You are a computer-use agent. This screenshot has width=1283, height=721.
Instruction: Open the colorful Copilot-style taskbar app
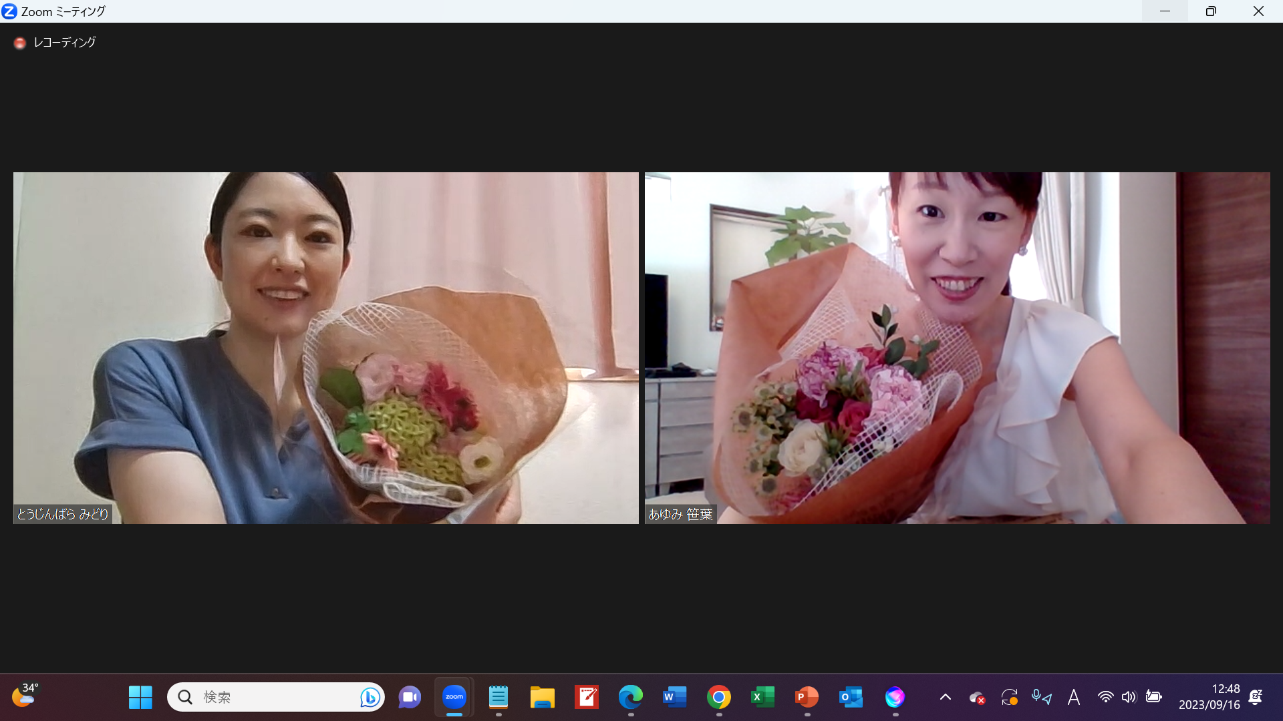(x=895, y=697)
